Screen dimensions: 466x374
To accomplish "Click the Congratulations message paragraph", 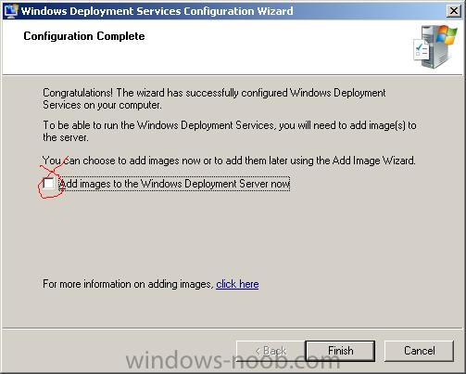I will point(214,98).
